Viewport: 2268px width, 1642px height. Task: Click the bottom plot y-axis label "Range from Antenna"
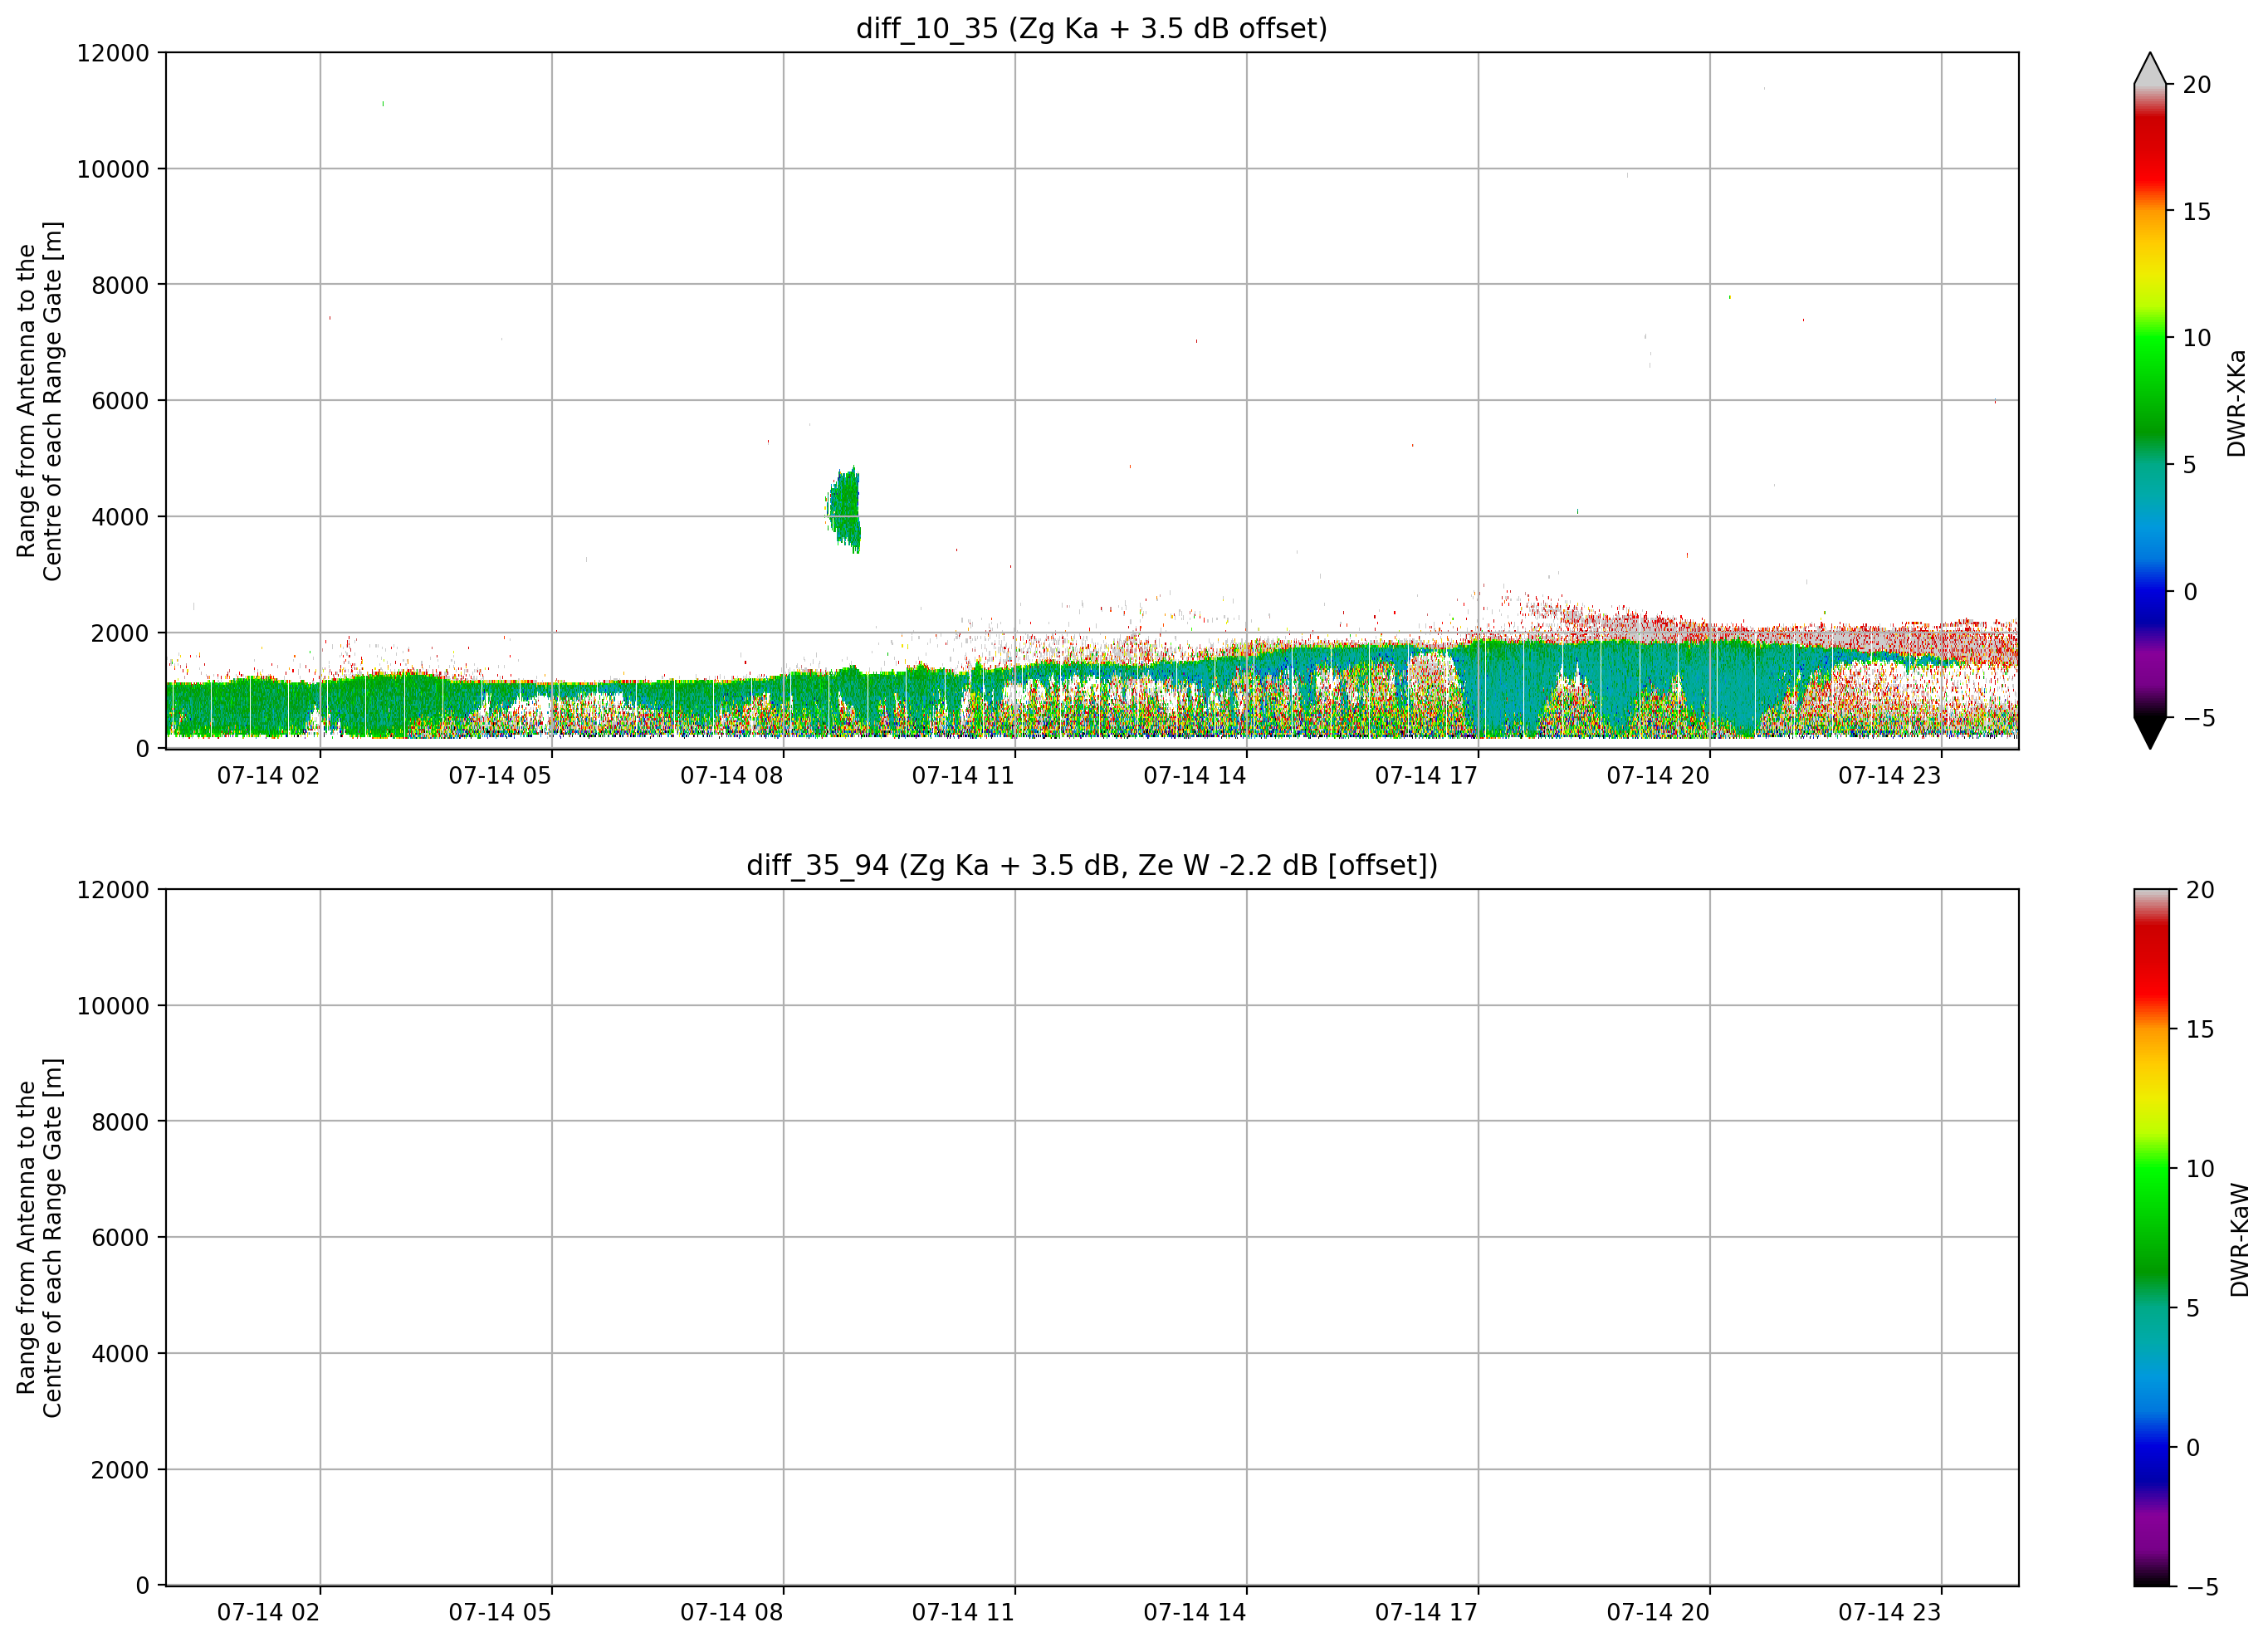39,1237
